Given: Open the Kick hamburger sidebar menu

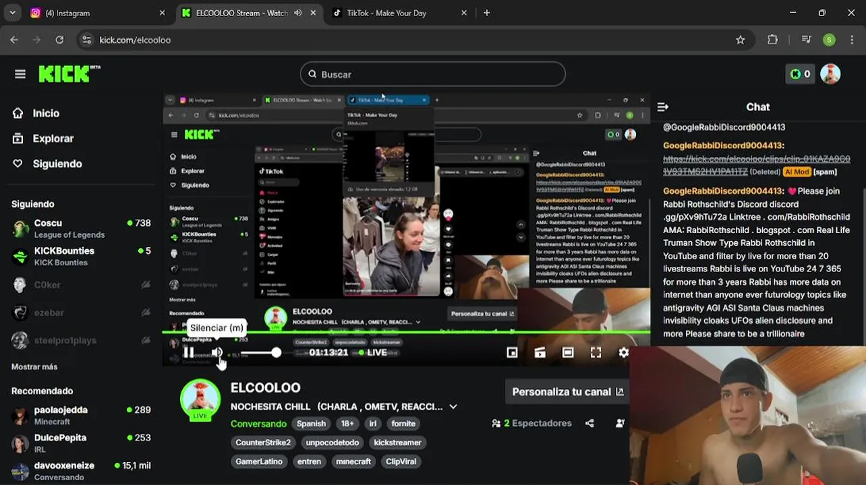Looking at the screenshot, I should click(x=20, y=74).
